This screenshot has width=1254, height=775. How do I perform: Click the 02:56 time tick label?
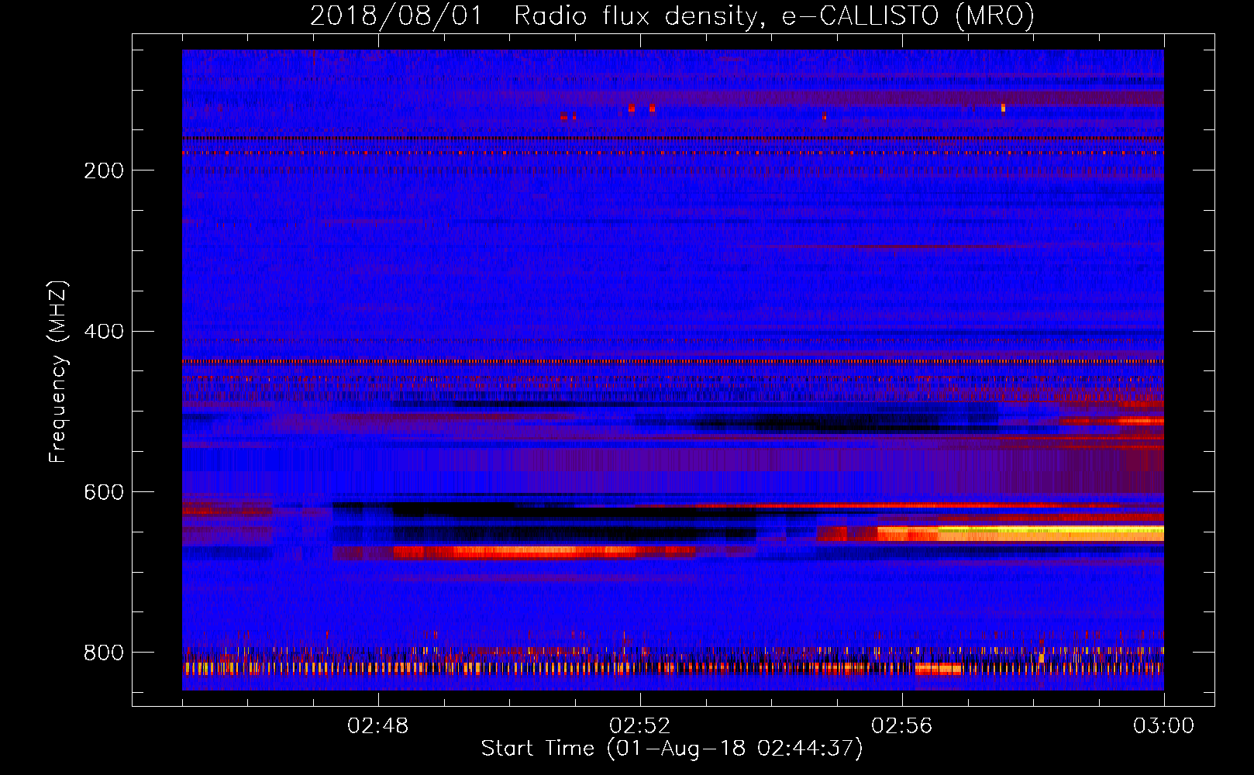902,726
